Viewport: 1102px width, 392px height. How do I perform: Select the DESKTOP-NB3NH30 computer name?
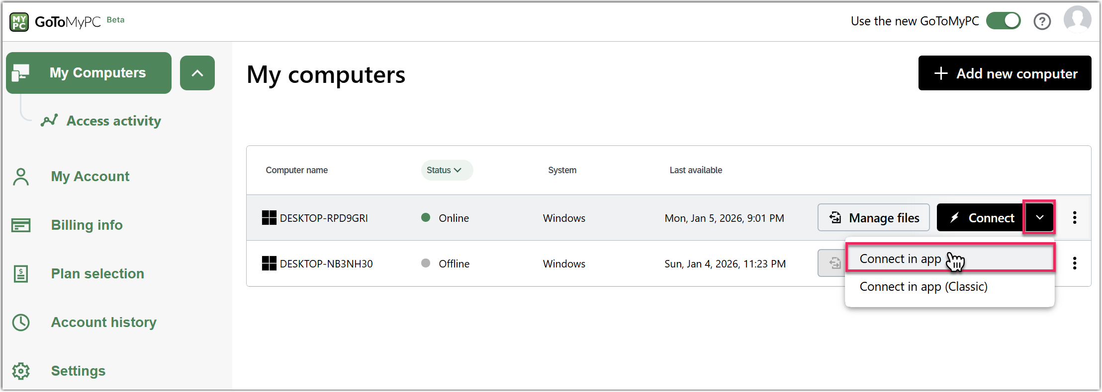326,263
